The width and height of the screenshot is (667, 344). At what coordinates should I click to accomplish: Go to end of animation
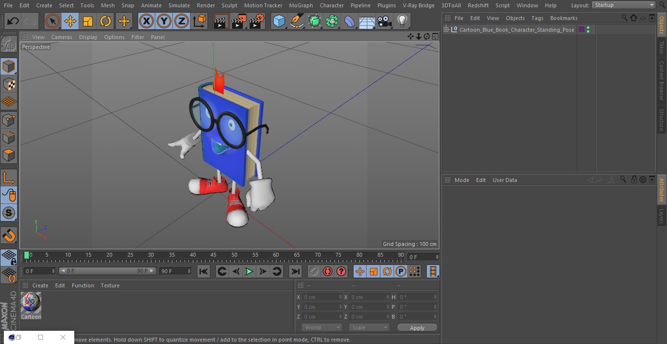(295, 272)
